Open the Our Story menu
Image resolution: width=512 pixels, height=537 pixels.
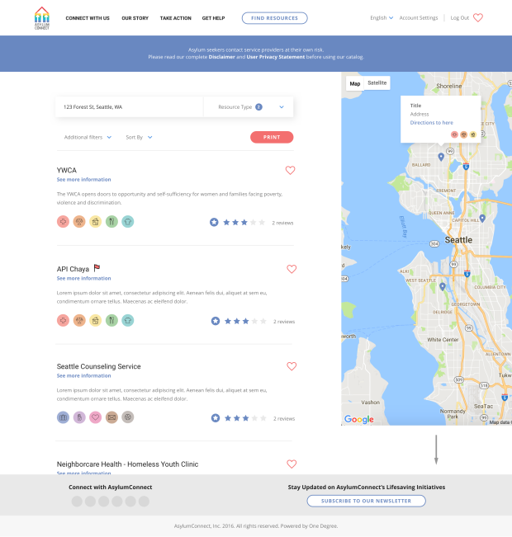tap(135, 18)
